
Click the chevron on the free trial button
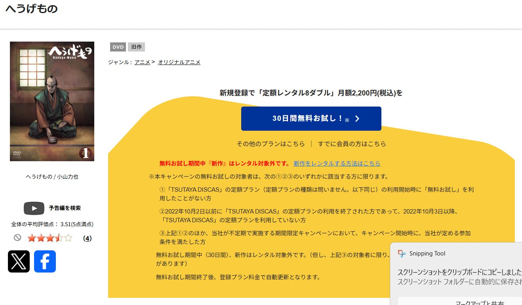(357, 119)
